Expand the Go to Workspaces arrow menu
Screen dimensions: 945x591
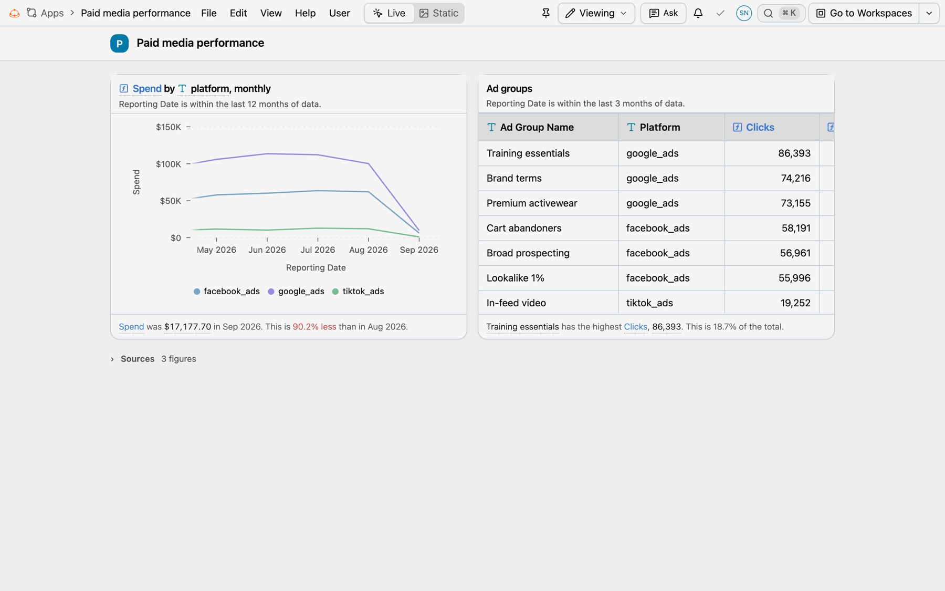pos(929,13)
